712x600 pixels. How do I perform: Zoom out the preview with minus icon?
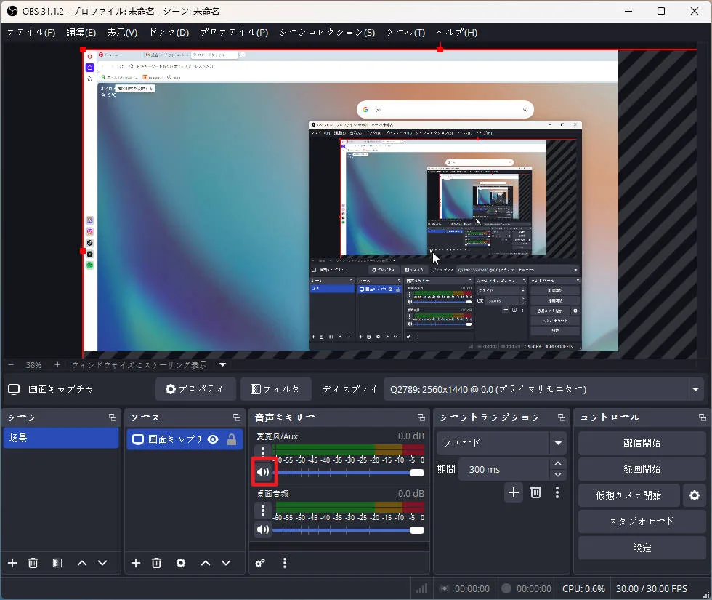(11, 364)
